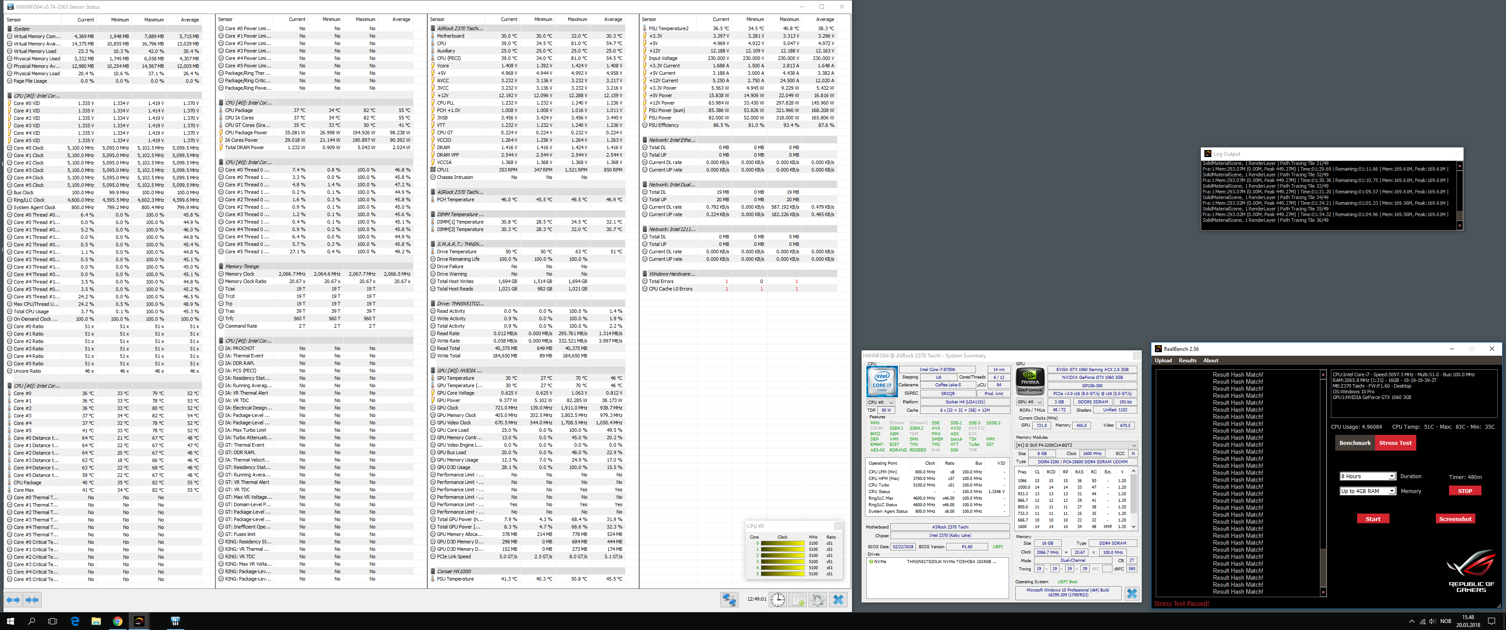Click down arrow of memory timings table scrollbar
This screenshot has height=630, width=1506.
pyautogui.click(x=1133, y=527)
